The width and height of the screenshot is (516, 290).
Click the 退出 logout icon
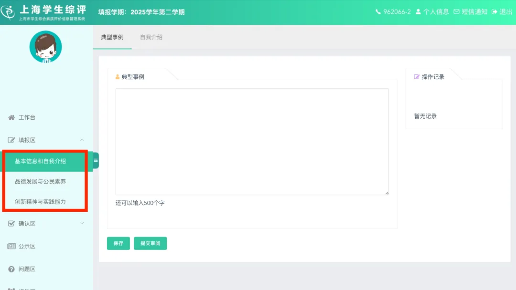(494, 12)
